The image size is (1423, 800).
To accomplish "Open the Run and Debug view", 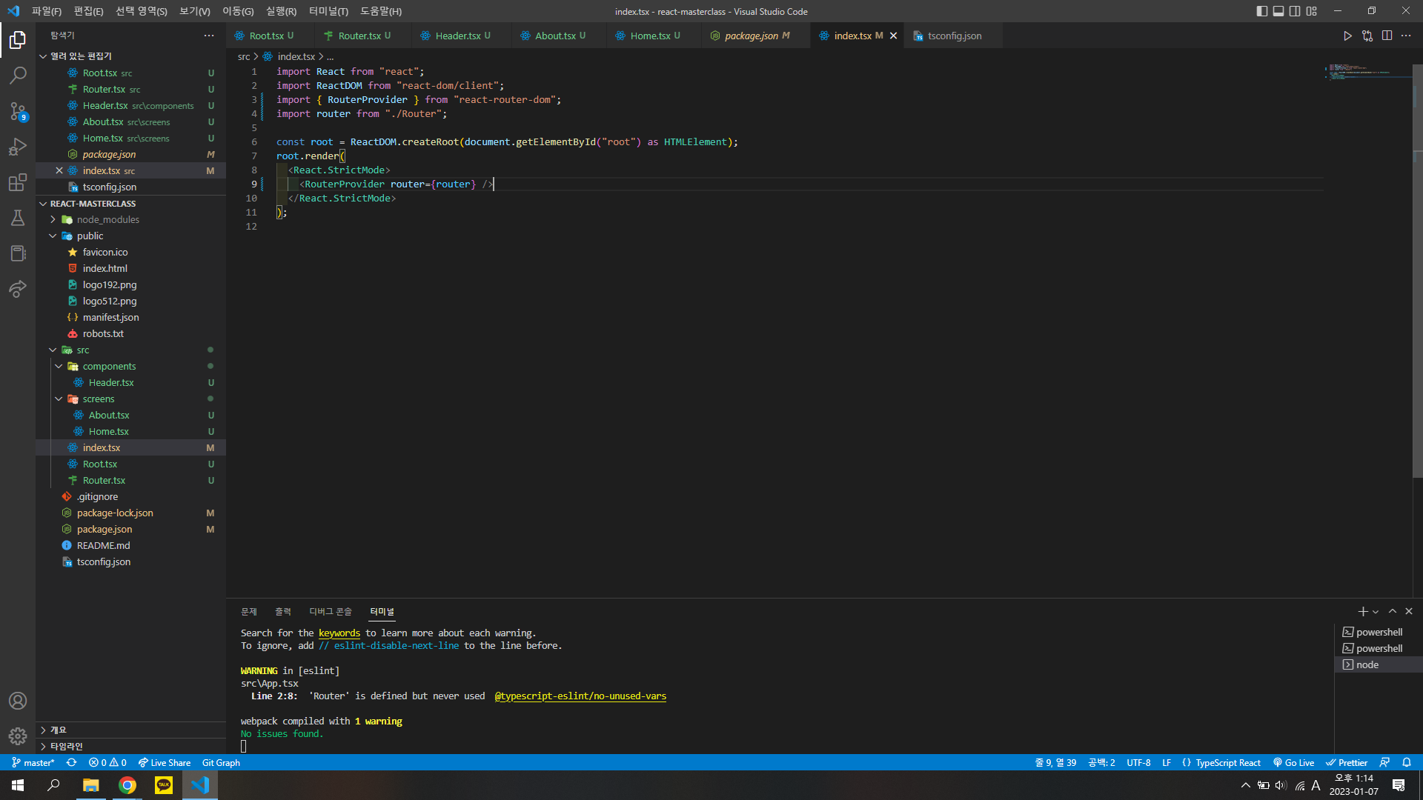I will (18, 147).
